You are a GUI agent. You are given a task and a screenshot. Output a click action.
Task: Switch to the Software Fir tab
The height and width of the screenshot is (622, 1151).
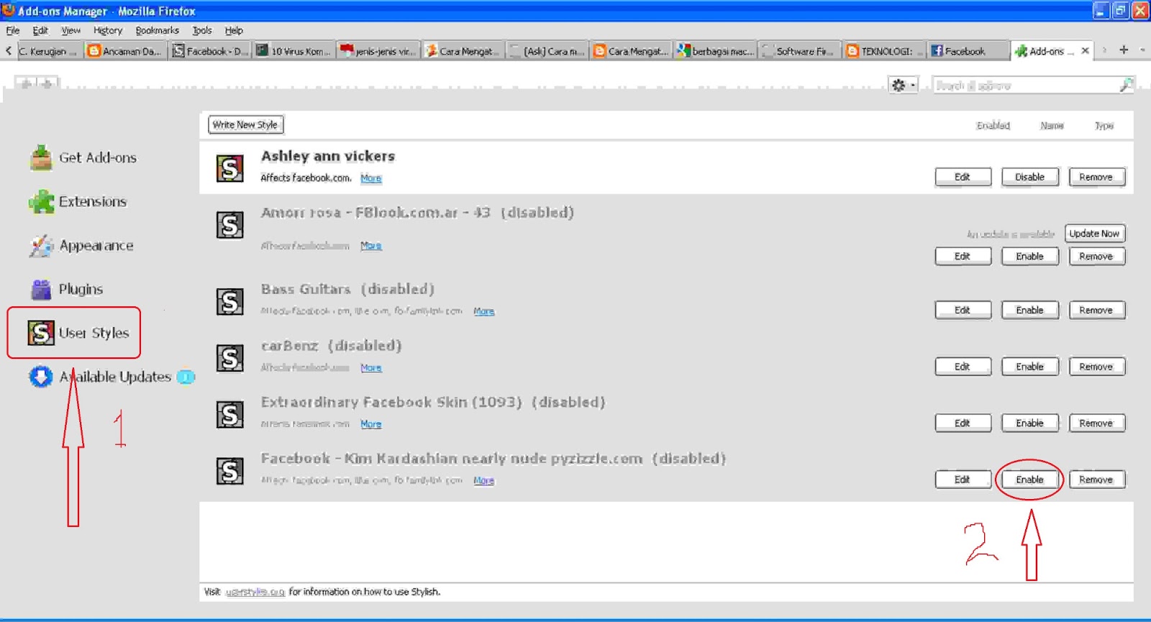799,51
